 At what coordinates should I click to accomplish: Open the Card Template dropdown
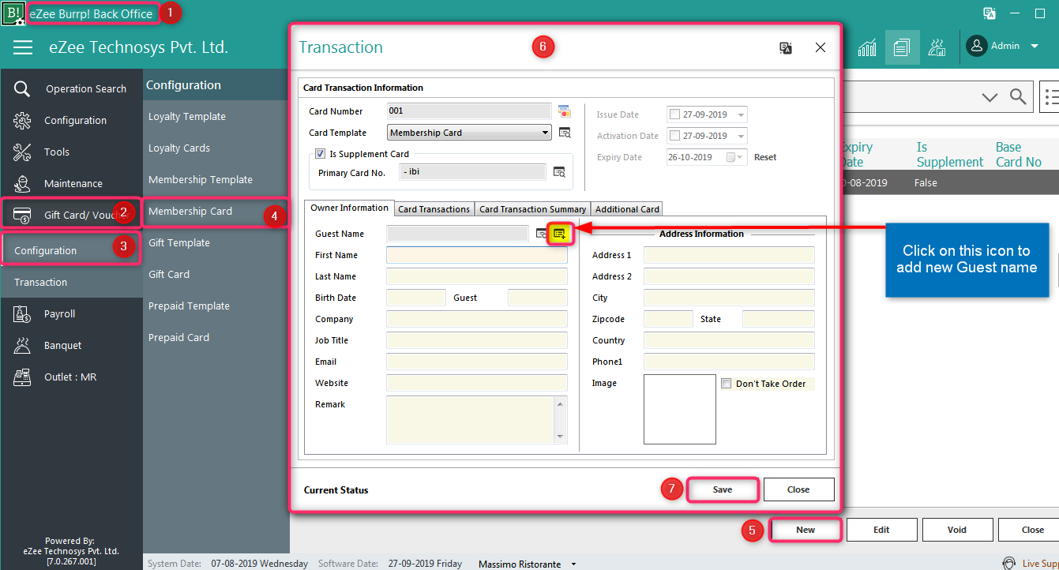click(x=469, y=133)
